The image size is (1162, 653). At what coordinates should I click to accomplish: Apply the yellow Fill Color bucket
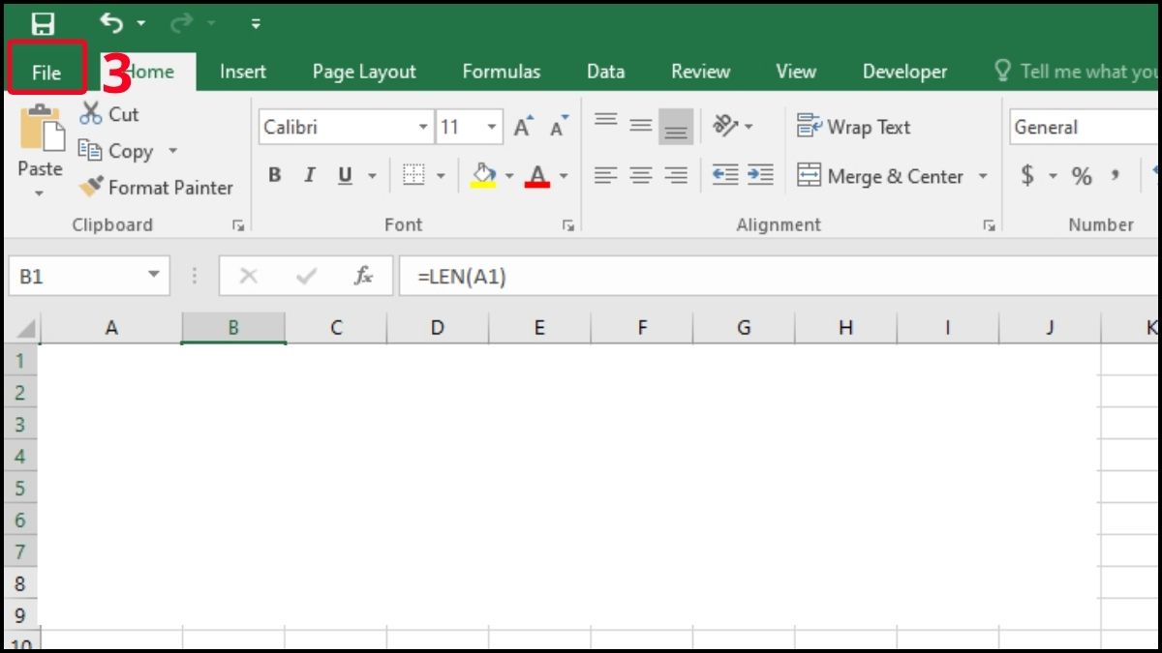click(x=482, y=175)
